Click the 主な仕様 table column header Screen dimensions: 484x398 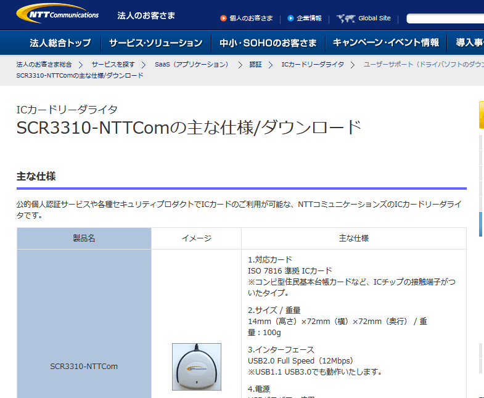pos(354,238)
